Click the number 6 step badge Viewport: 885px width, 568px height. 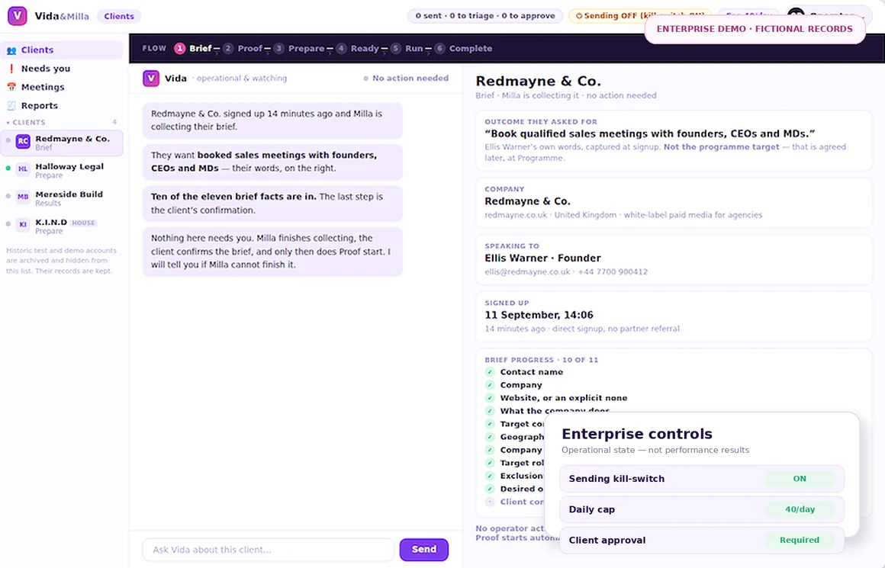click(439, 49)
